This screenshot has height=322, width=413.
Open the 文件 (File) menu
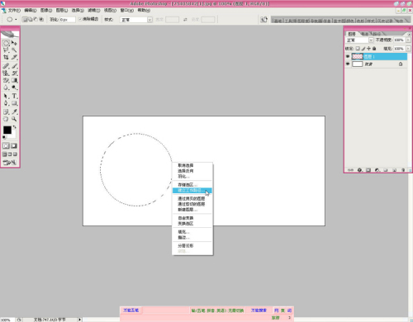tap(14, 10)
